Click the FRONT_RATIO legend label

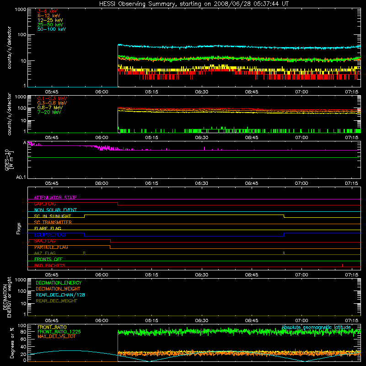(52, 327)
